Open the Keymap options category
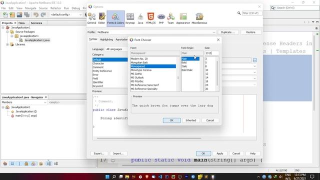Viewport: 320px width, 180px height. click(130, 18)
